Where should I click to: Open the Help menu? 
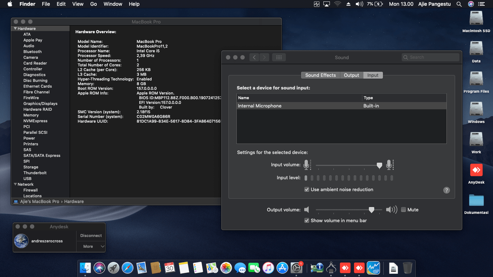click(x=134, y=4)
